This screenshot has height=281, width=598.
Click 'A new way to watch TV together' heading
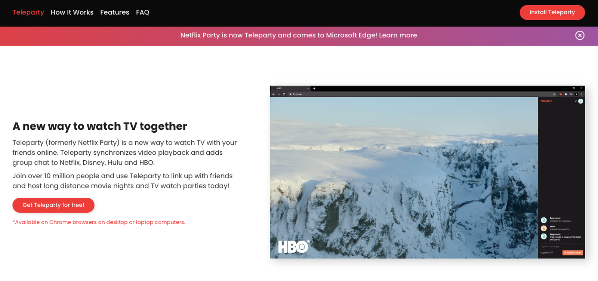(x=100, y=126)
